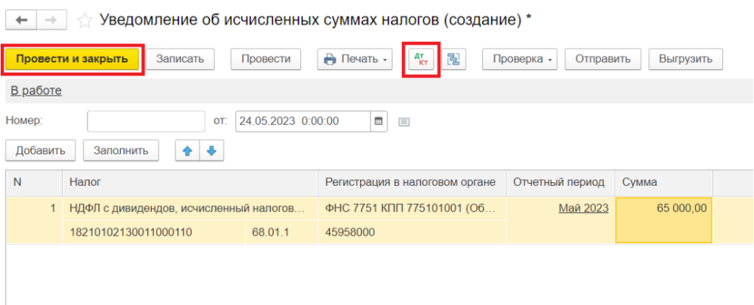Click the Выгрузить button
The image size is (754, 305).
(x=685, y=60)
